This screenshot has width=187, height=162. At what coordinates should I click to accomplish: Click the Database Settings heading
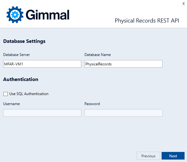pyautogui.click(x=24, y=41)
